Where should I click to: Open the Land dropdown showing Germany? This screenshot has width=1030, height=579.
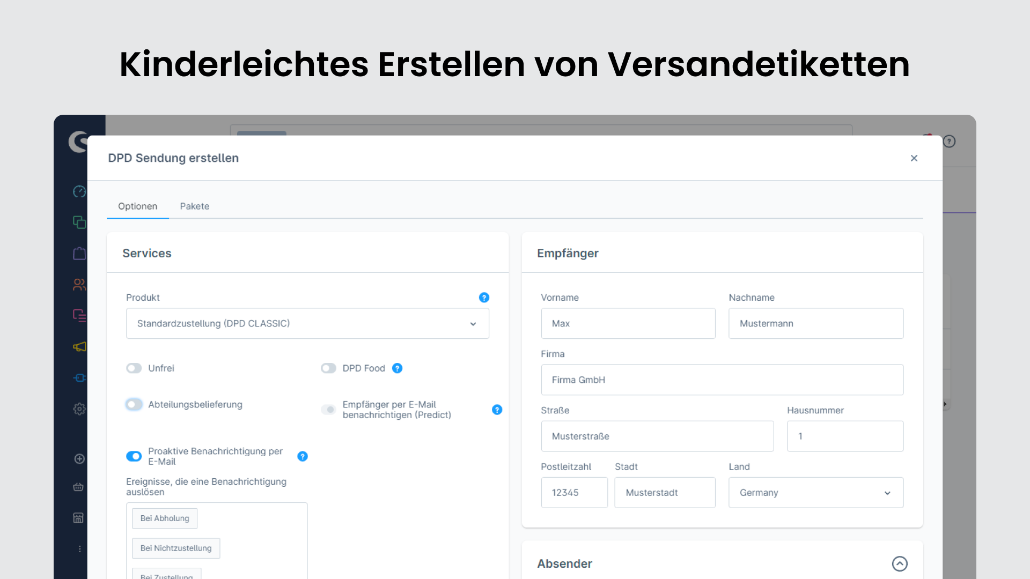816,493
